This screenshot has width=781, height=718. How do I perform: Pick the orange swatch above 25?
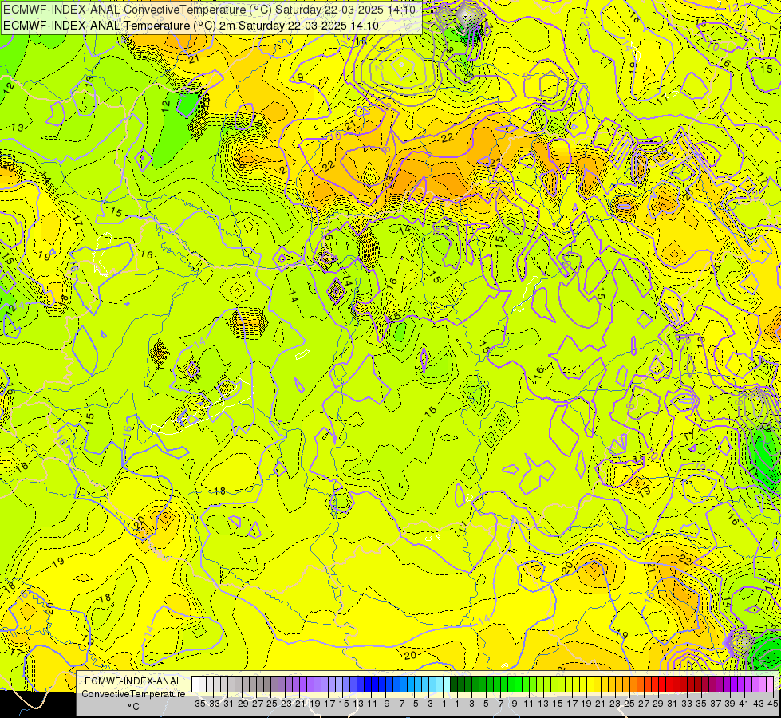(626, 684)
